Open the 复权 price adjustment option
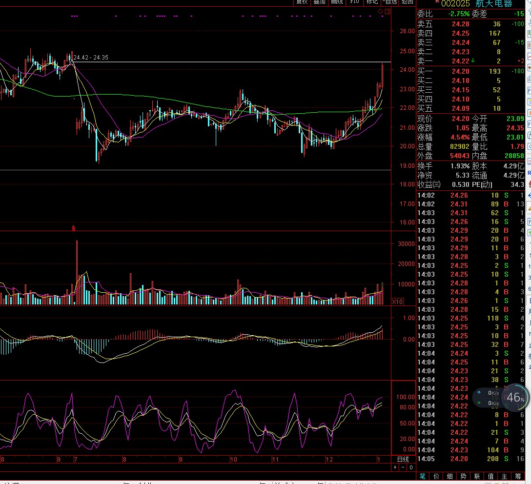 [302, 2]
